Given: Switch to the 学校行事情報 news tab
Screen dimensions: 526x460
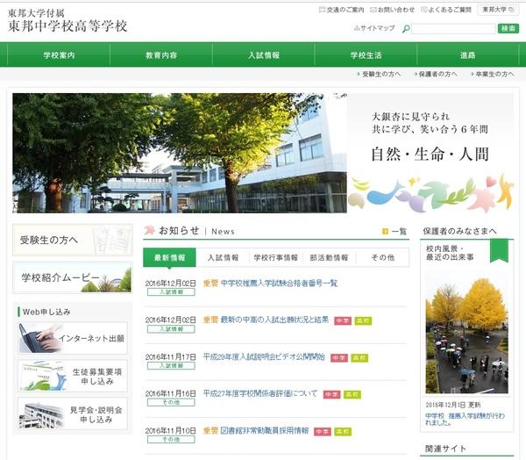Looking at the screenshot, I should click(x=275, y=258).
